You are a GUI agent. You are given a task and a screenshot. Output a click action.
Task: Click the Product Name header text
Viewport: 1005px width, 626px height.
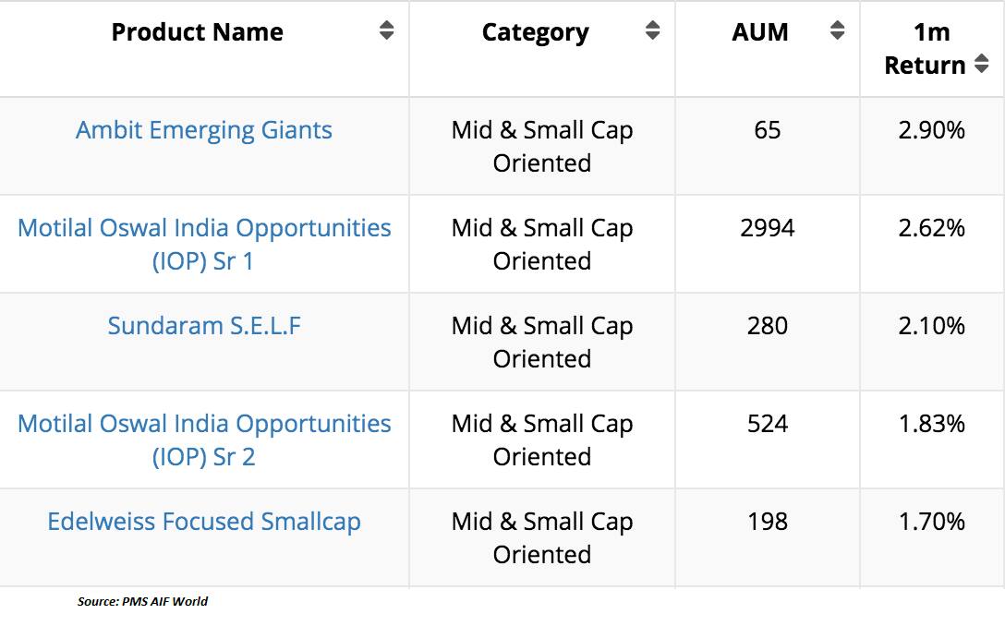click(x=197, y=32)
